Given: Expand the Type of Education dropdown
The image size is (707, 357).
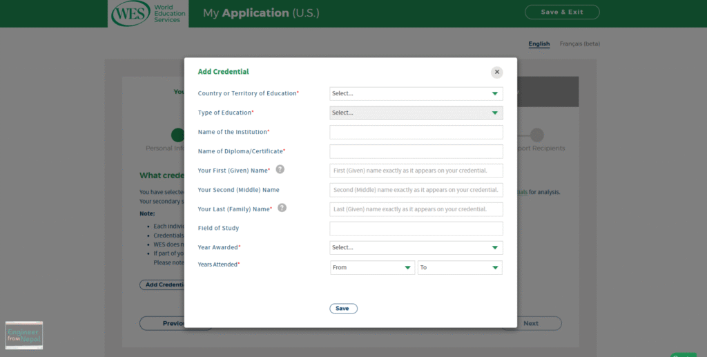Looking at the screenshot, I should click(416, 113).
